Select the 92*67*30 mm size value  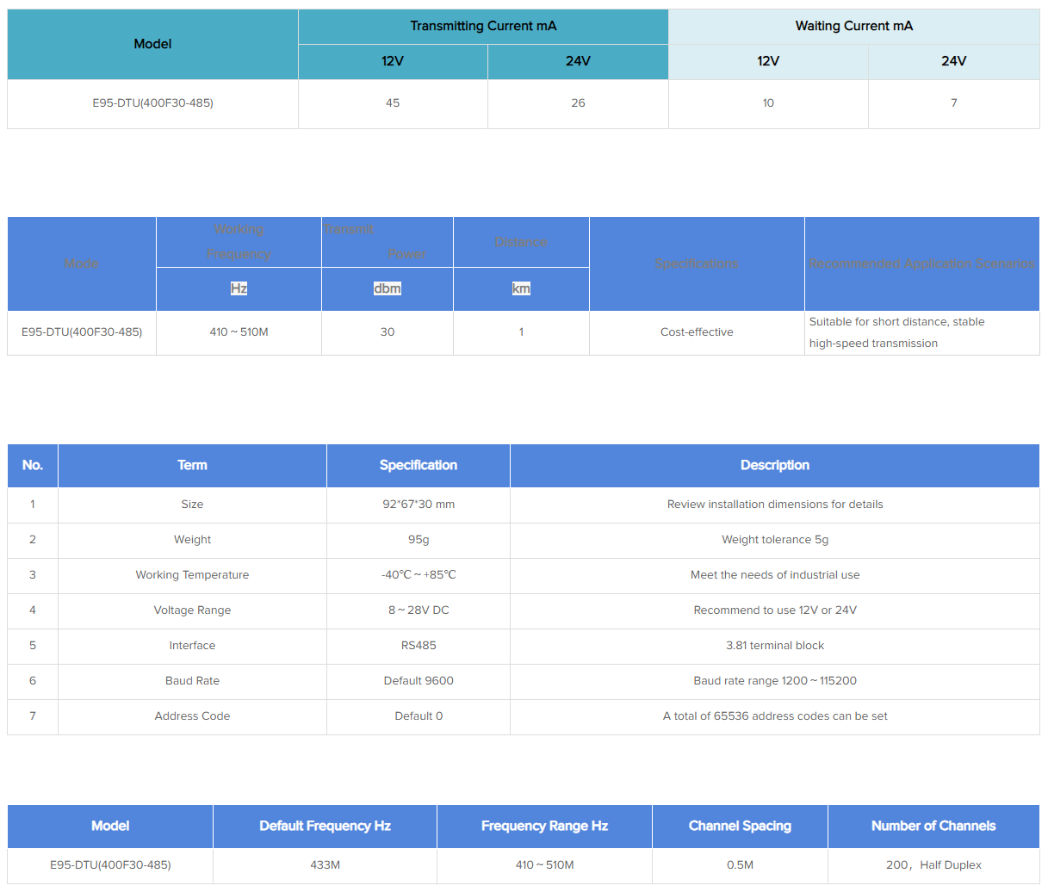pos(419,505)
